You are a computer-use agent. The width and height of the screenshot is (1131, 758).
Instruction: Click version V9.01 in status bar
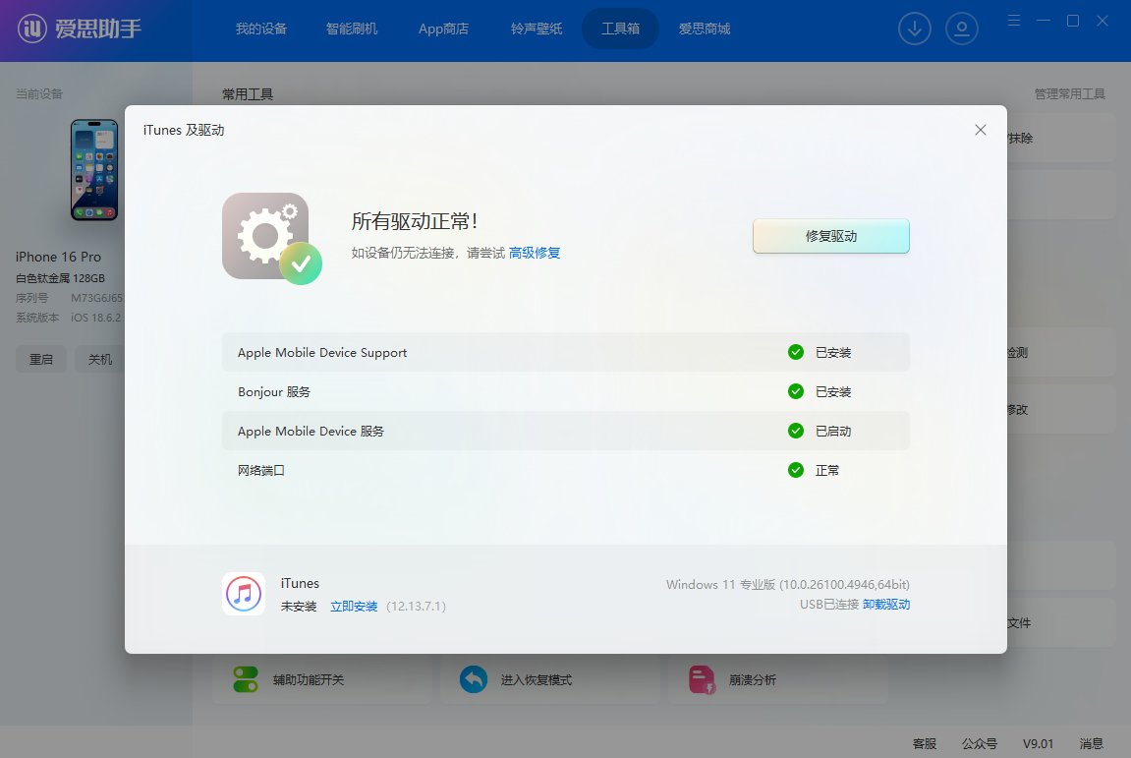[1038, 743]
